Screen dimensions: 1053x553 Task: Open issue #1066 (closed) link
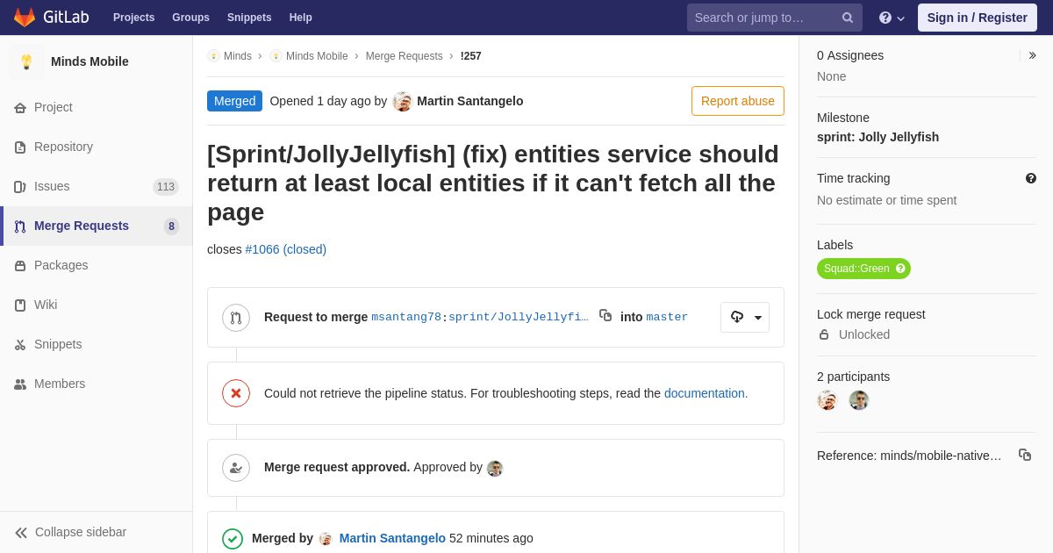pos(286,249)
